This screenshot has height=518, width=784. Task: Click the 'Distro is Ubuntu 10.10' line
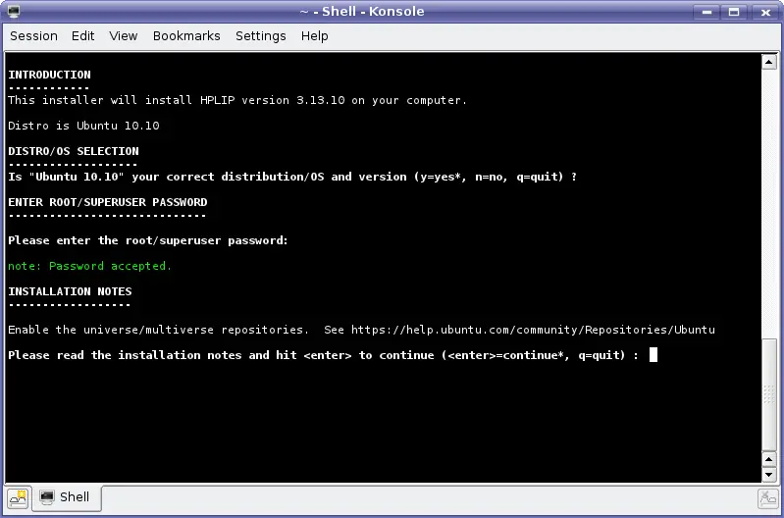coord(83,126)
